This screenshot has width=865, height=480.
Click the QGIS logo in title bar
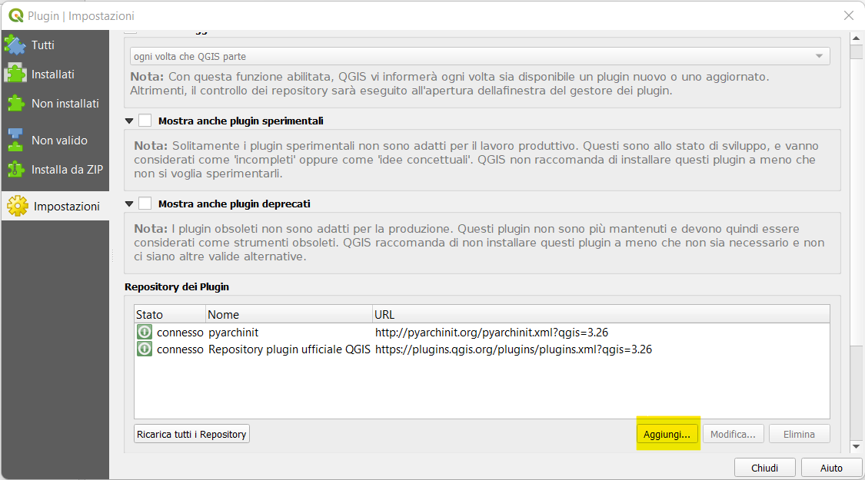point(16,15)
